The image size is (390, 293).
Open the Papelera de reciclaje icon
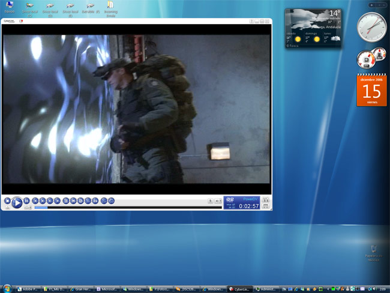(x=374, y=253)
